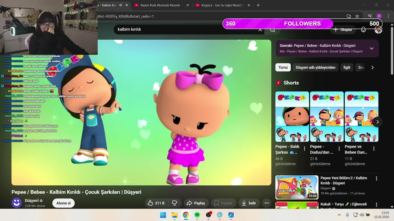Click the Kaydet save button
394x221 pixels.
223,203
